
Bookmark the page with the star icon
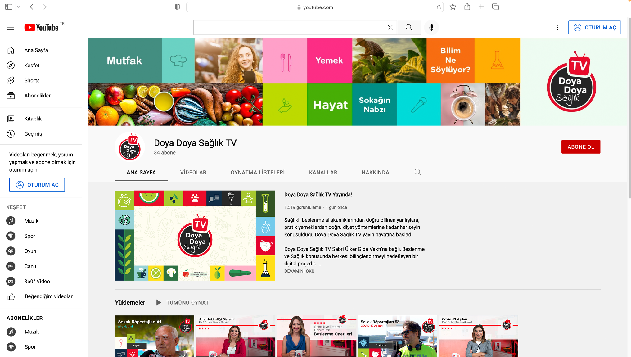click(453, 7)
